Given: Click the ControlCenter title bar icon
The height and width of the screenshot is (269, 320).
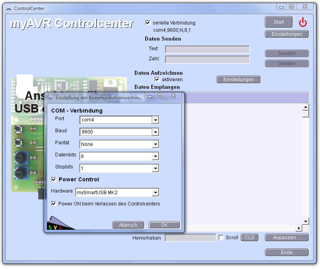Looking at the screenshot, I should pos(9,8).
